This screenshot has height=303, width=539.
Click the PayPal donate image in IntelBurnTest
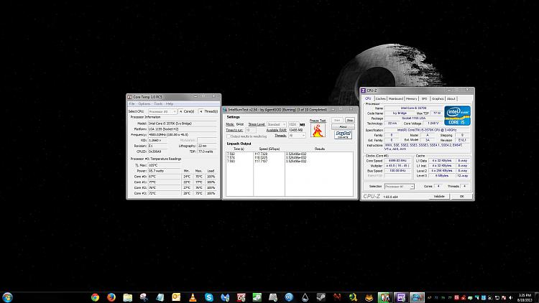[x=343, y=135]
